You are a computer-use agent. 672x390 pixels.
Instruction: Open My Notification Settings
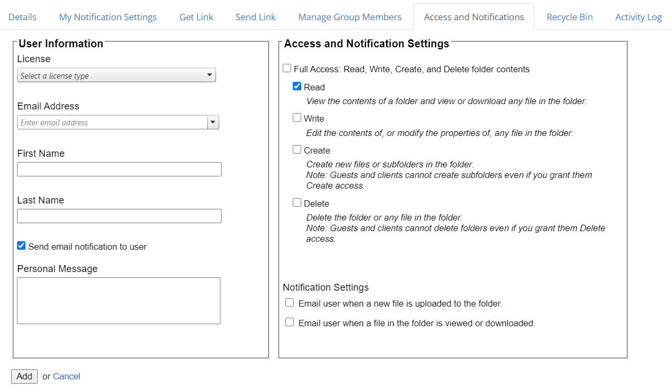click(108, 16)
